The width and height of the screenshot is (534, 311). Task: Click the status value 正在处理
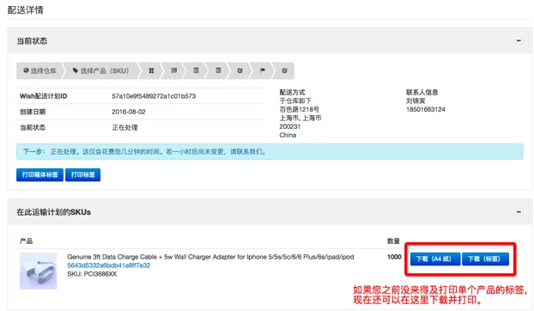pyautogui.click(x=124, y=127)
